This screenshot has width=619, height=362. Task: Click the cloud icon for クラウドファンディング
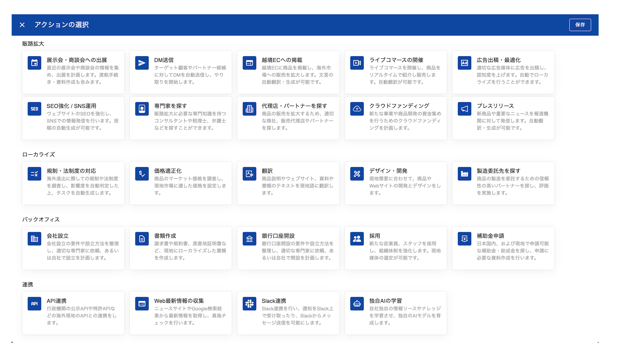coord(357,109)
